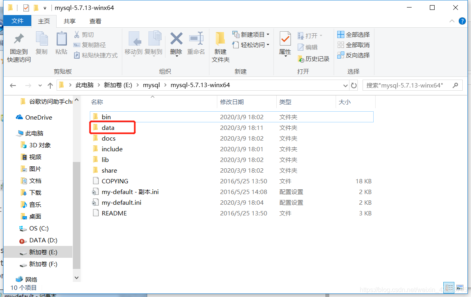
Task: Switch to large icons view in status bar
Action: 460,287
